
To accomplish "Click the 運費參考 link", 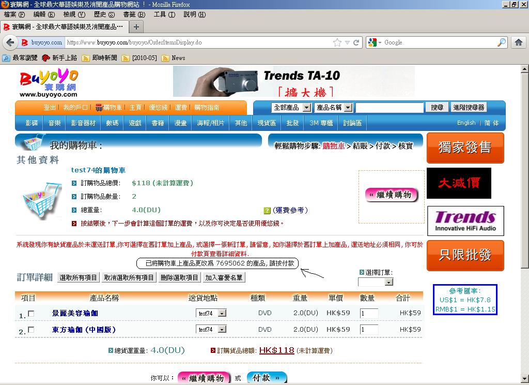I will (290, 210).
